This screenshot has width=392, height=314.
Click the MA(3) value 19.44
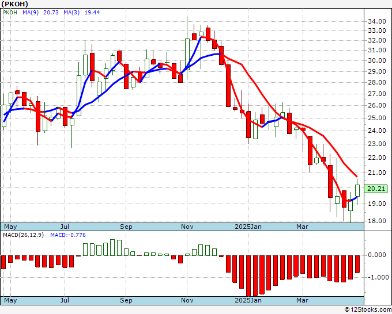(x=92, y=12)
